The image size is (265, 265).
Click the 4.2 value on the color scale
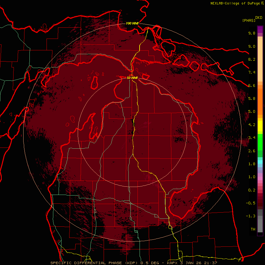252,125
